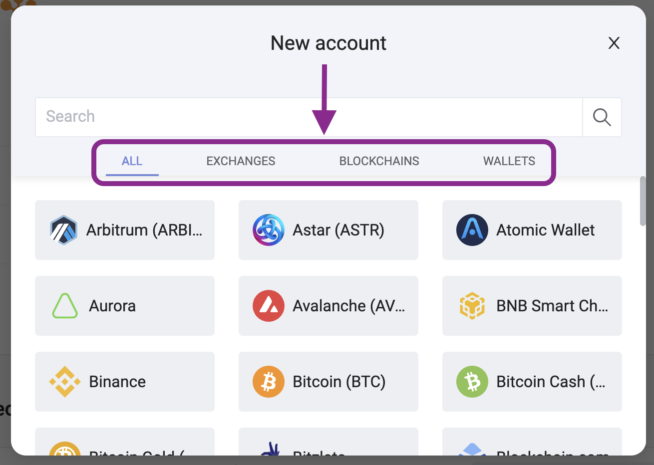Viewport: 654px width, 465px height.
Task: Close the New account dialog
Action: [614, 43]
